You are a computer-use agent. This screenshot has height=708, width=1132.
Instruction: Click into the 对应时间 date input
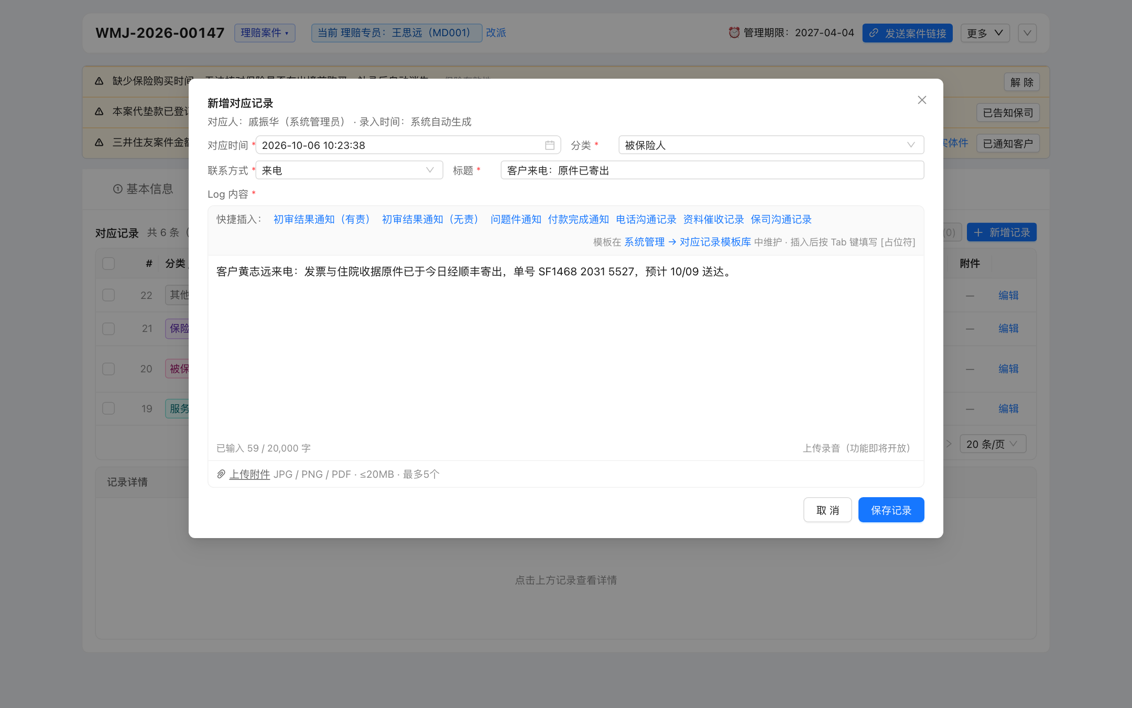[408, 145]
